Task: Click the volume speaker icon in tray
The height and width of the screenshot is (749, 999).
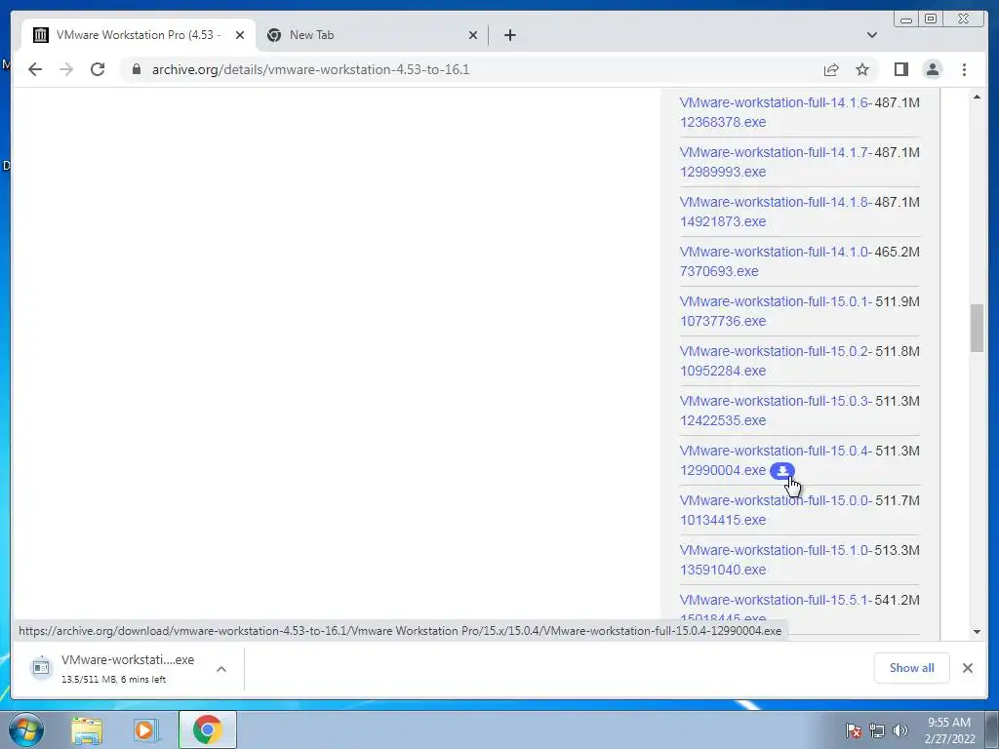Action: 899,730
